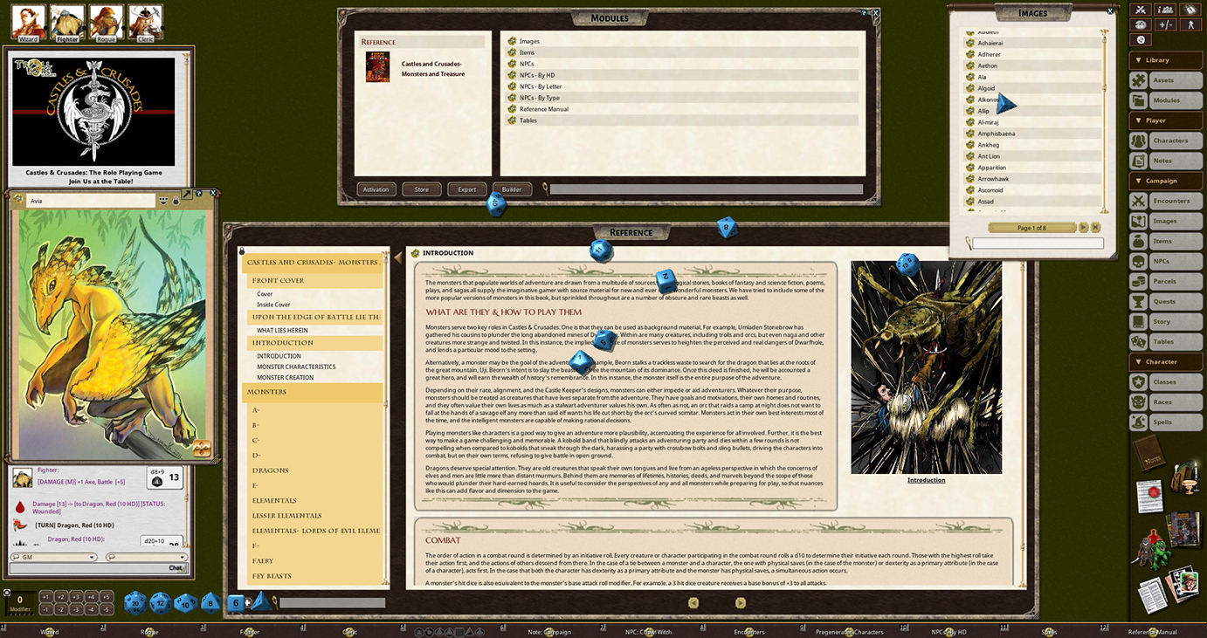This screenshot has width=1207, height=638.
Task: Open NPCs - By HD in Modules list
Action: click(x=683, y=75)
